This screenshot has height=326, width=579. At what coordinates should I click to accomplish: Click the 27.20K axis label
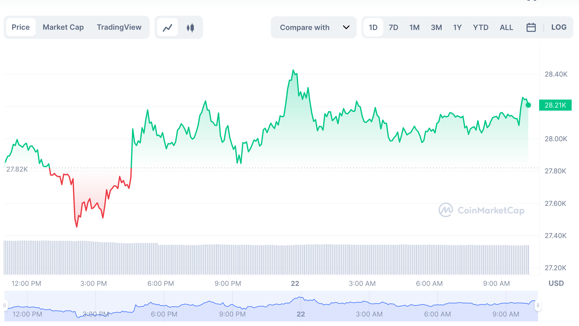tap(555, 268)
